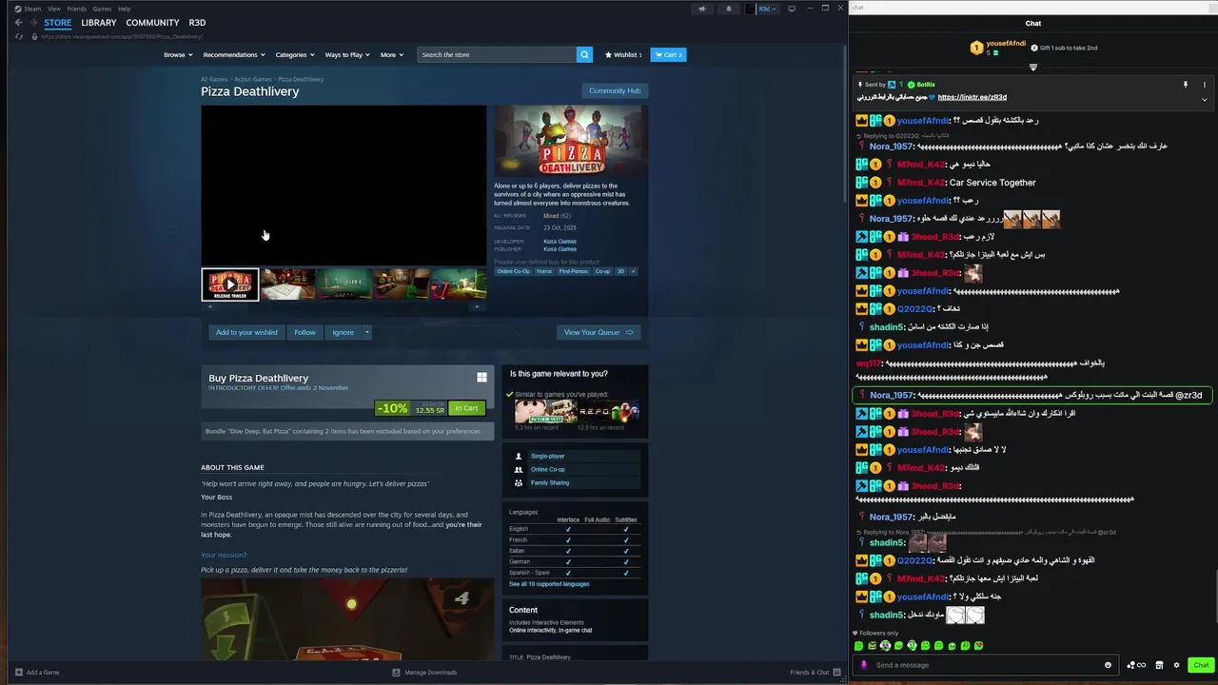Open the Kusa Games developer link
The image size is (1218, 685).
pos(560,241)
